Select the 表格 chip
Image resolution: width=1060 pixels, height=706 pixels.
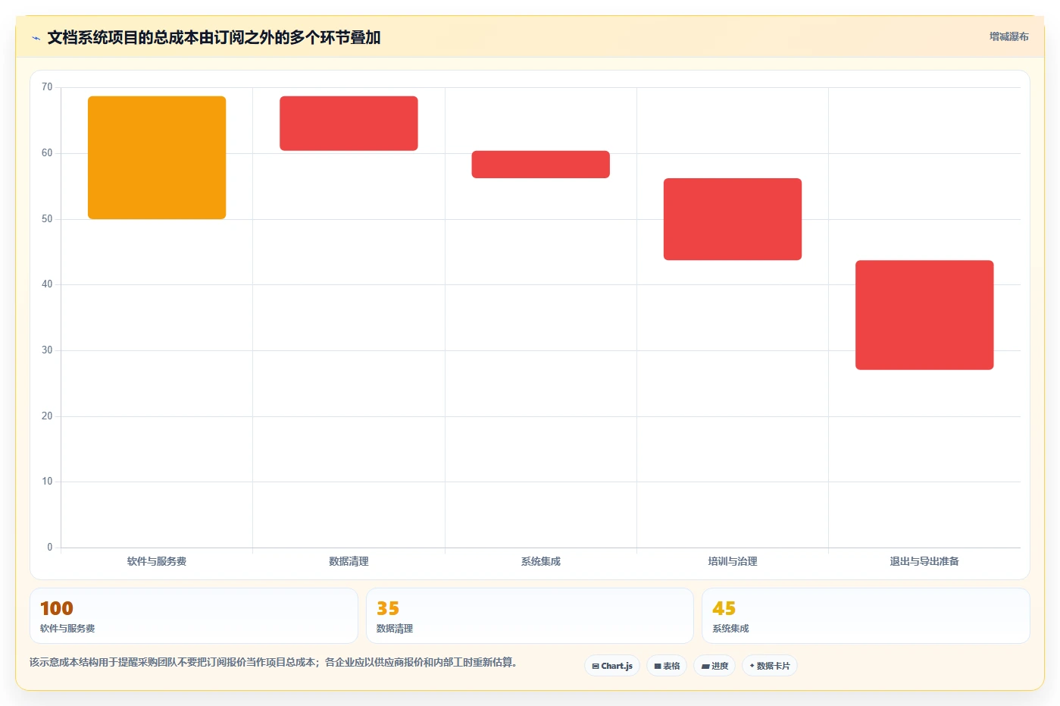click(x=667, y=666)
